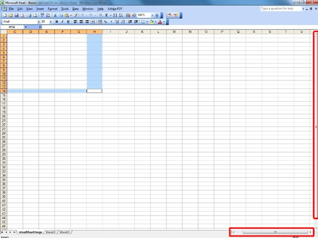Toggle Bold formatting
This screenshot has width=318, height=238.
57,22
